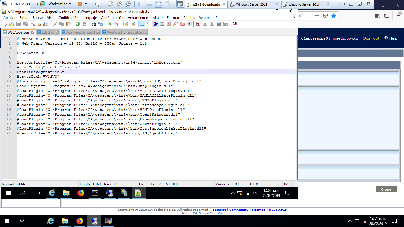The height and width of the screenshot is (227, 404).
Task: Click the Cut scissors icon
Action: click(x=55, y=24)
